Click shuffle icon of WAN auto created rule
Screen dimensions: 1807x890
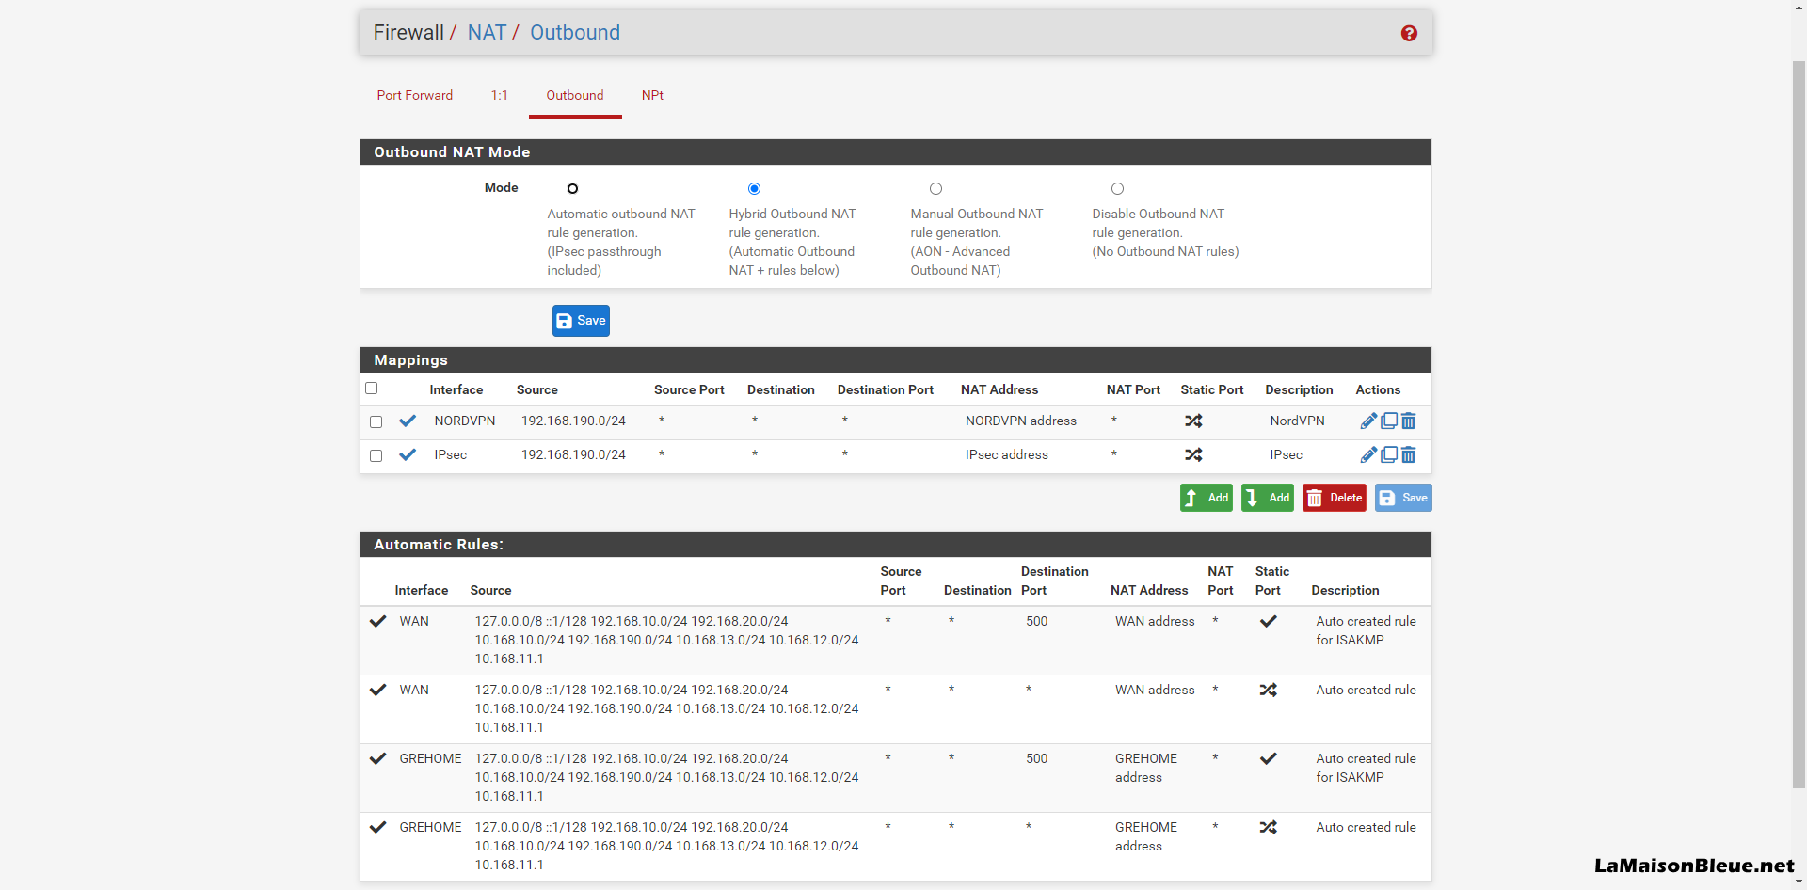[x=1269, y=690]
